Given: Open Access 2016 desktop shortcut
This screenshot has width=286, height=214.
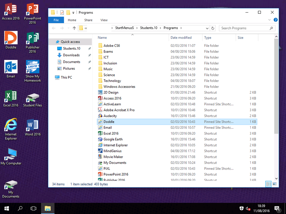Looking at the screenshot, I should 11,11.
